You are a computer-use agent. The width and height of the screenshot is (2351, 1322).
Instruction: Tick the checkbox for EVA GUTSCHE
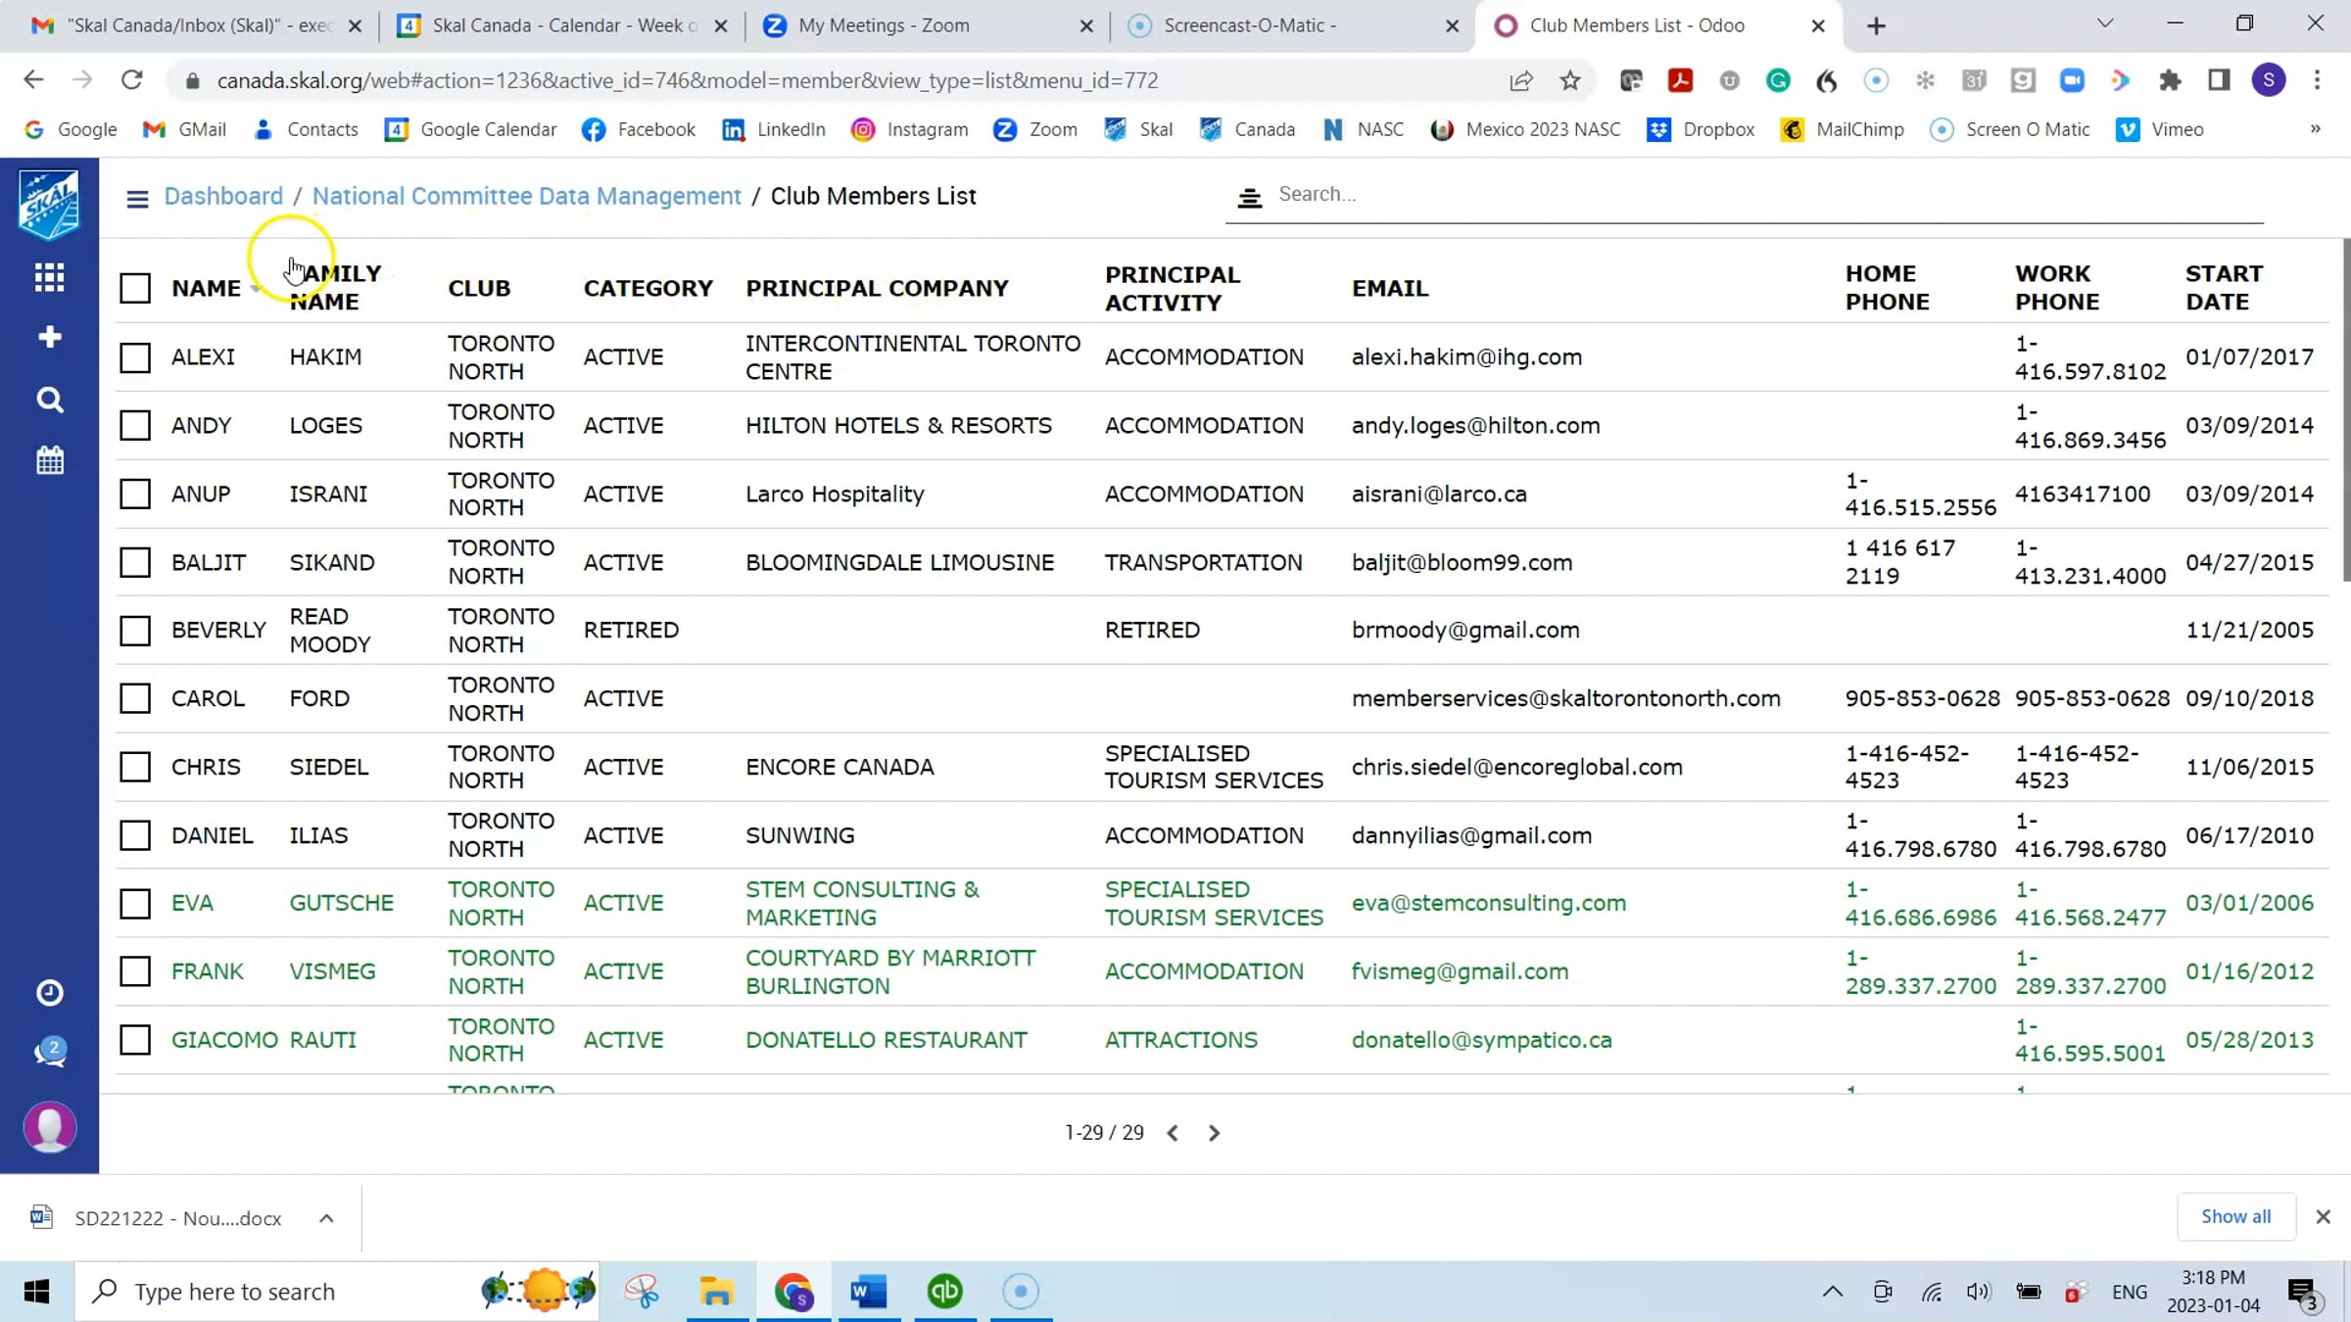point(135,903)
